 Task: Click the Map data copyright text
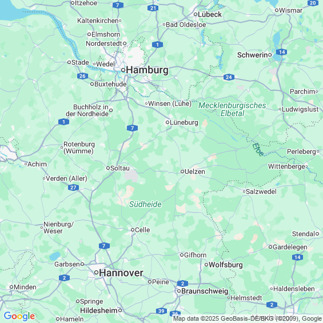[248, 318]
